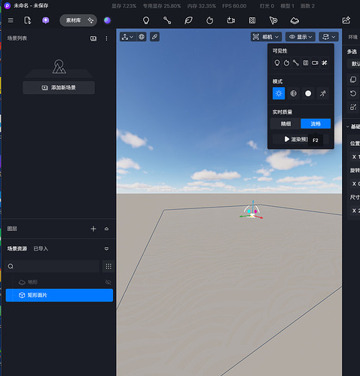Open the hamburger main menu
Viewport: 360px width, 376px height.
click(11, 20)
